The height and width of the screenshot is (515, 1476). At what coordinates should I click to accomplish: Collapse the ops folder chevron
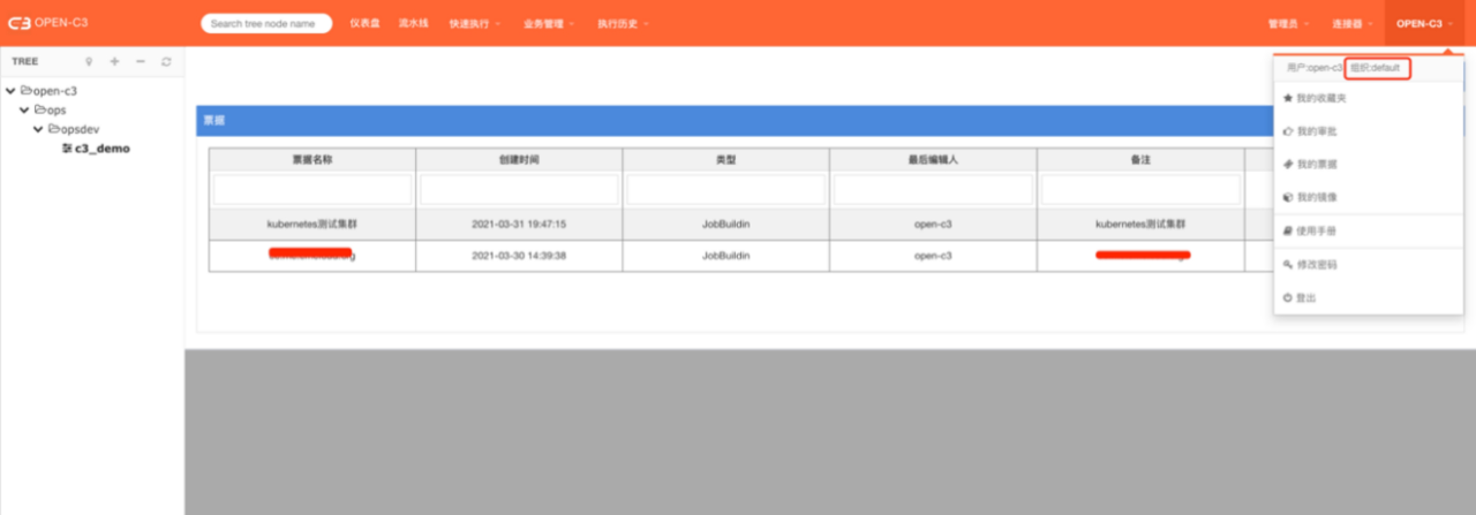[24, 110]
